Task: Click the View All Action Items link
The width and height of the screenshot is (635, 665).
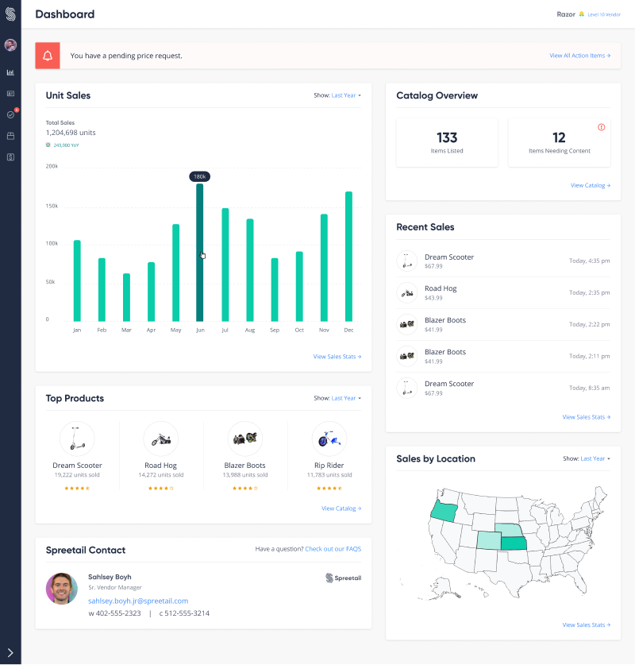Action: (x=580, y=56)
